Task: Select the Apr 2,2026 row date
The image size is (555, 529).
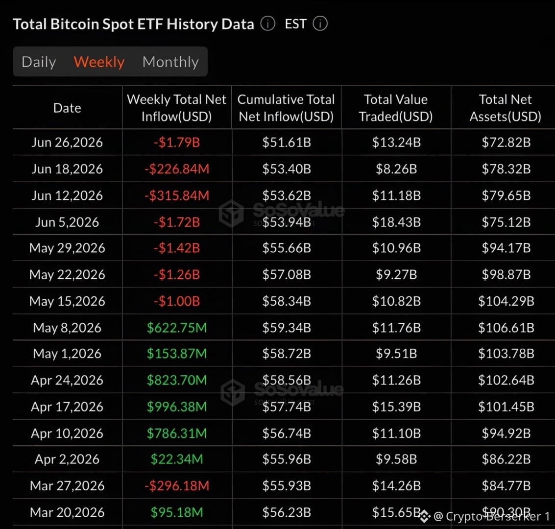Action: [x=67, y=459]
